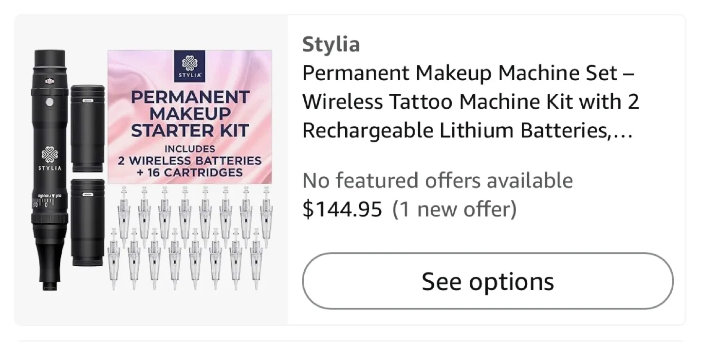Open the Stylia brand name link
701x342 pixels.
tap(331, 45)
